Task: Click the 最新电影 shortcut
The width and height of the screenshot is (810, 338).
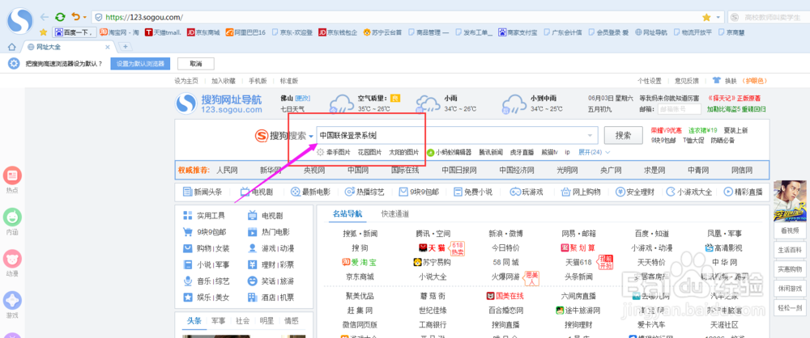Action: (x=310, y=192)
